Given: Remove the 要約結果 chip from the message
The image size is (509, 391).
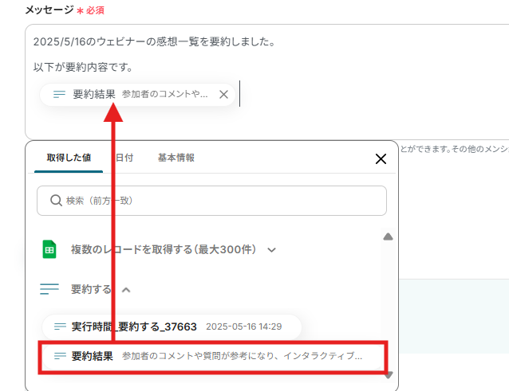Looking at the screenshot, I should click(x=223, y=95).
